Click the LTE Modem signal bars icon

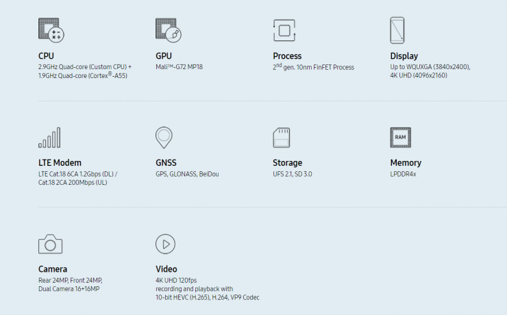[x=49, y=138]
